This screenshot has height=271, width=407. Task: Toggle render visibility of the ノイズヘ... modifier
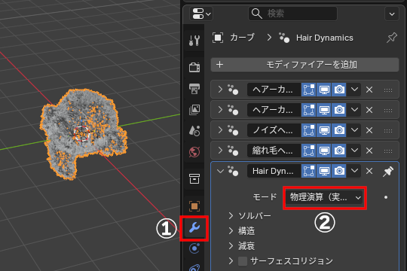click(x=339, y=130)
